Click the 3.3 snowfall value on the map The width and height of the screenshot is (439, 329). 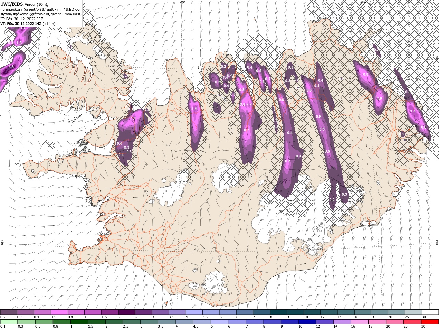click(x=11, y=67)
